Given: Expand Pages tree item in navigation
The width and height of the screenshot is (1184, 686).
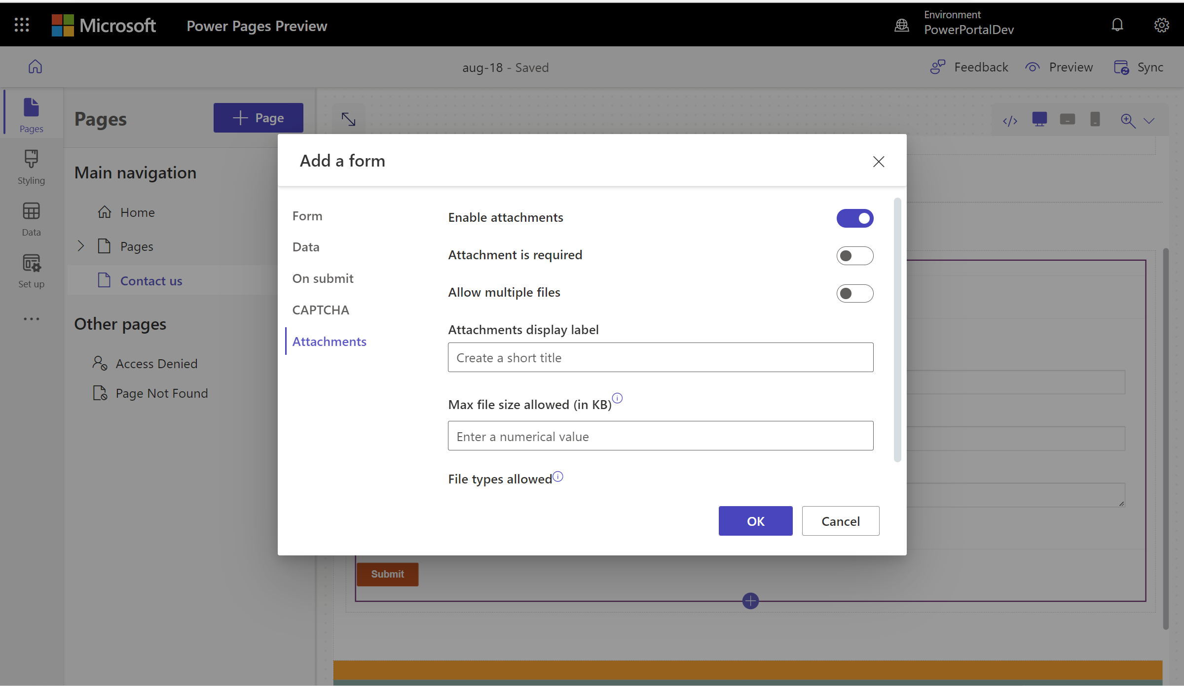Looking at the screenshot, I should (81, 245).
